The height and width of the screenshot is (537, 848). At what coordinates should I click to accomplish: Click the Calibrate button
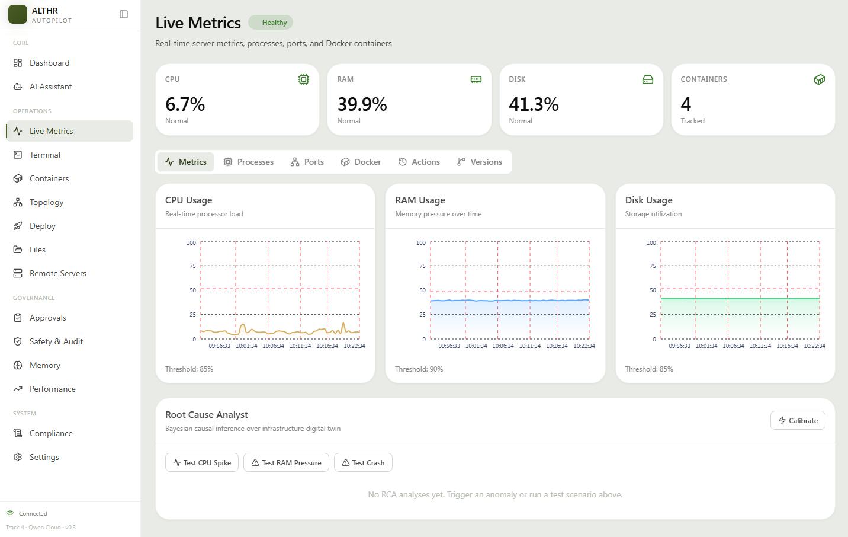tap(798, 420)
